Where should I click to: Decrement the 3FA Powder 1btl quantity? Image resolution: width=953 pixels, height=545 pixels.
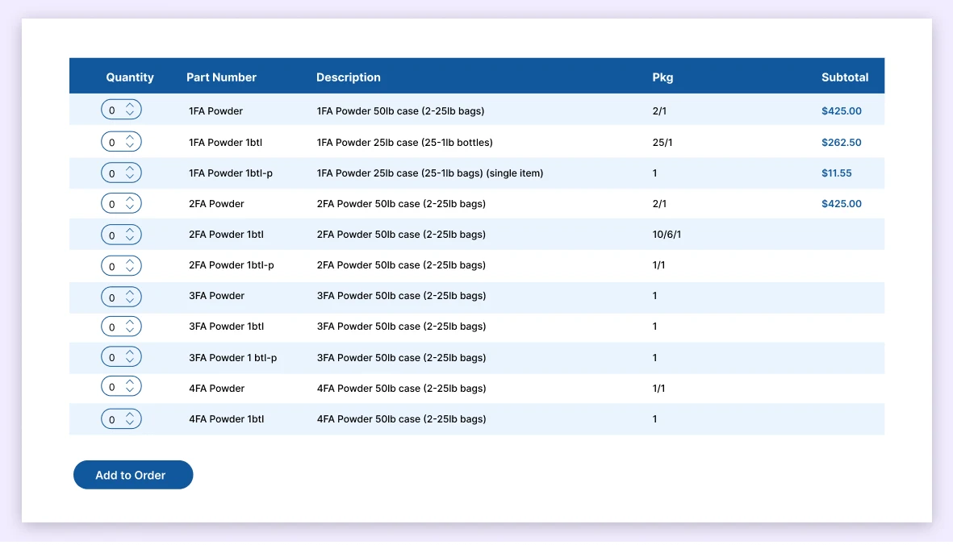pos(130,331)
